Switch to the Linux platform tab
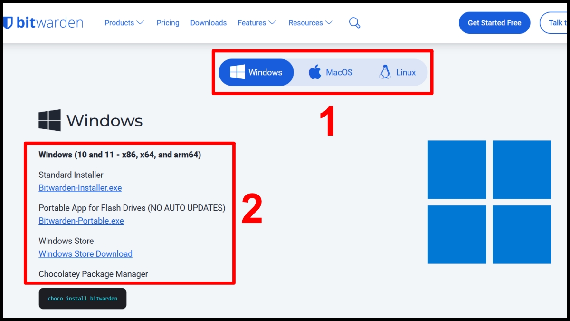Viewport: 570px width, 321px height. pos(398,72)
